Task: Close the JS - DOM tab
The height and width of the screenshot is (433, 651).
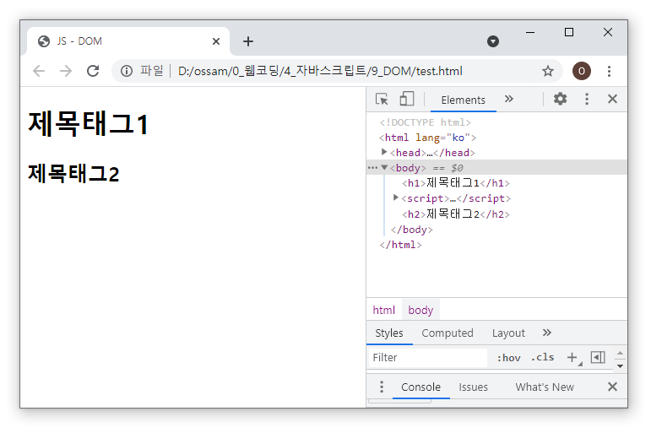Action: (x=216, y=41)
